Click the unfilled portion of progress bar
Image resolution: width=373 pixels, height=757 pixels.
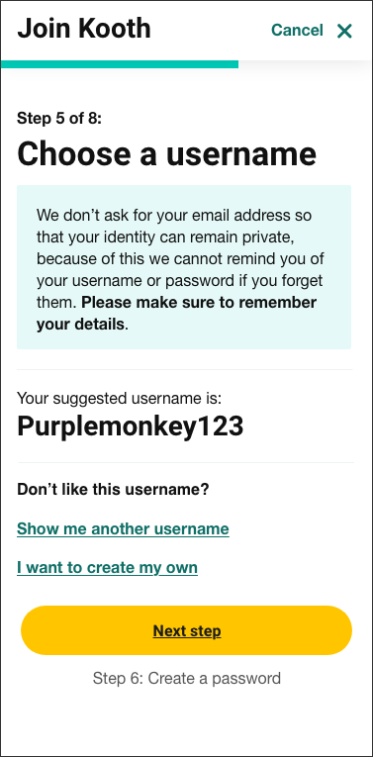point(305,64)
